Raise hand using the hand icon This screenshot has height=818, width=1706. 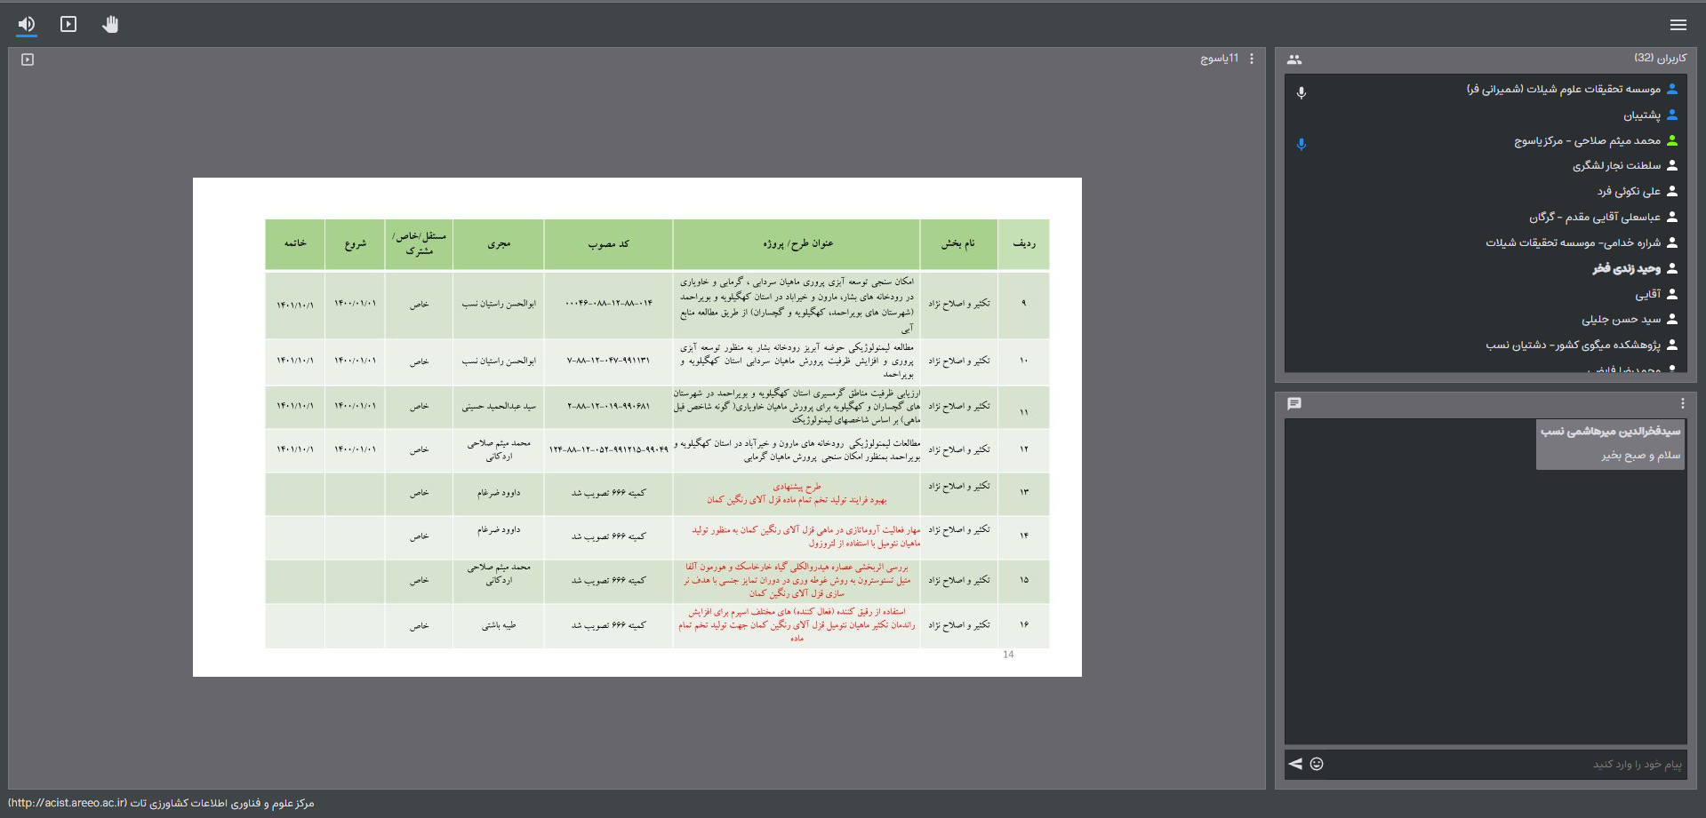point(110,24)
